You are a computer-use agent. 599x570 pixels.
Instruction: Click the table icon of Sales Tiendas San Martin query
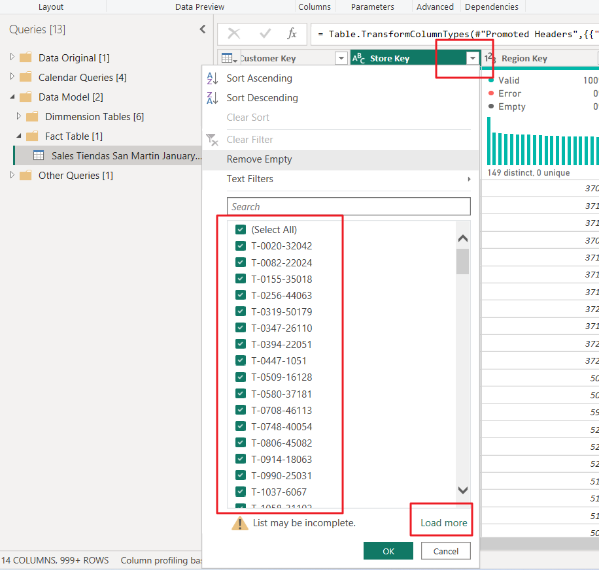(39, 155)
